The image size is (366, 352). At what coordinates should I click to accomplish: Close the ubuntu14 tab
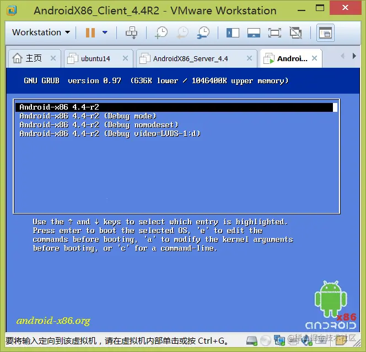coord(125,58)
